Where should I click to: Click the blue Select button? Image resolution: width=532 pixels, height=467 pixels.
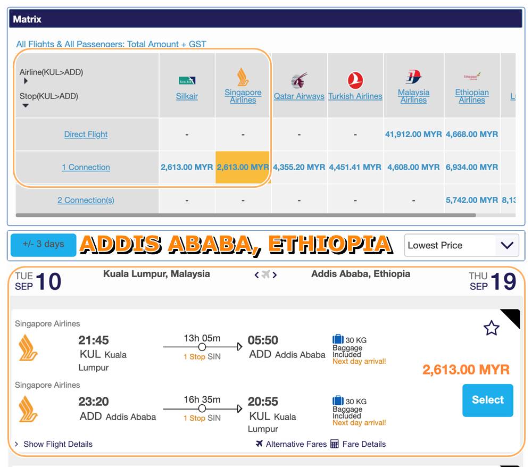point(488,400)
